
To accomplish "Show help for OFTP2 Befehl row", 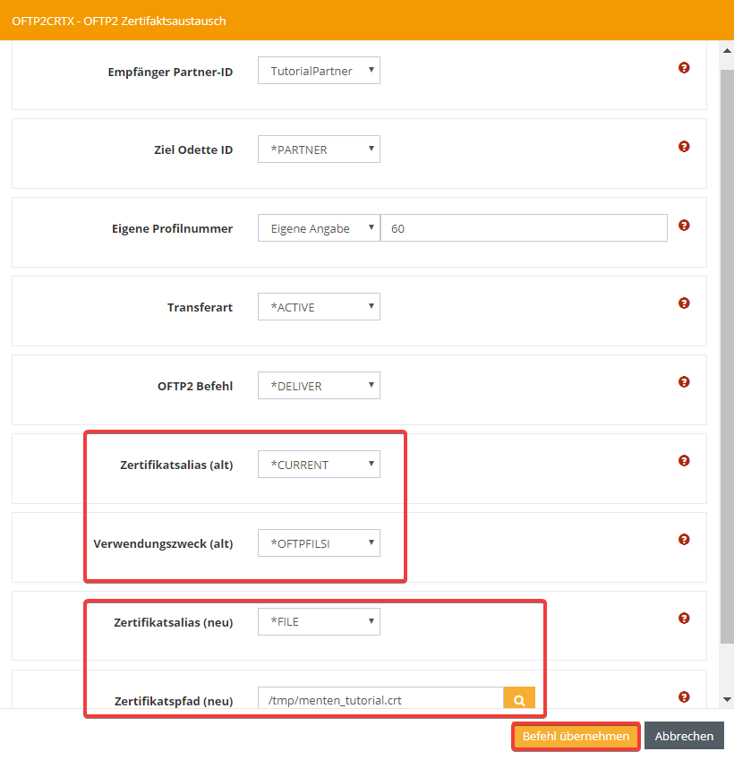I will [684, 382].
